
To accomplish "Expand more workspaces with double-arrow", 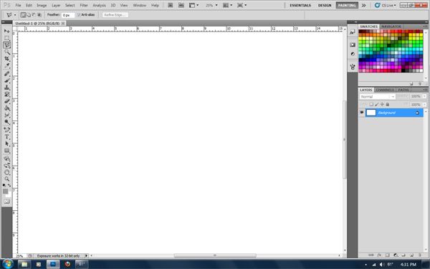I will (364, 5).
